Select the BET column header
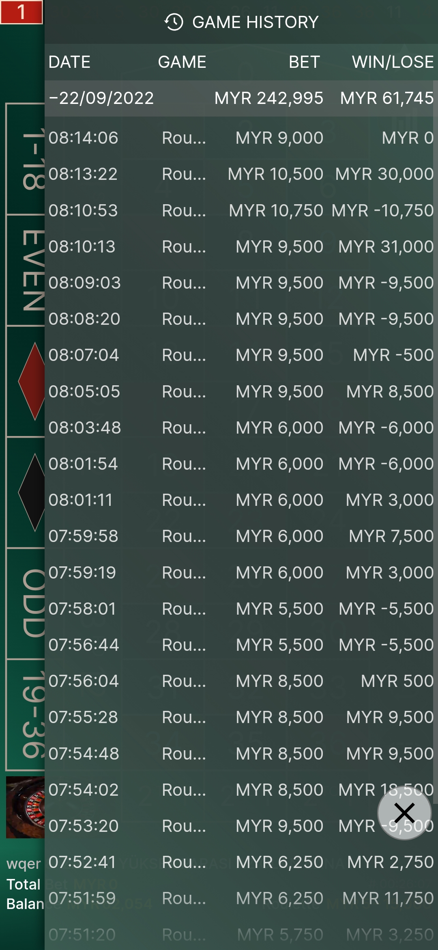The width and height of the screenshot is (438, 950). tap(304, 62)
